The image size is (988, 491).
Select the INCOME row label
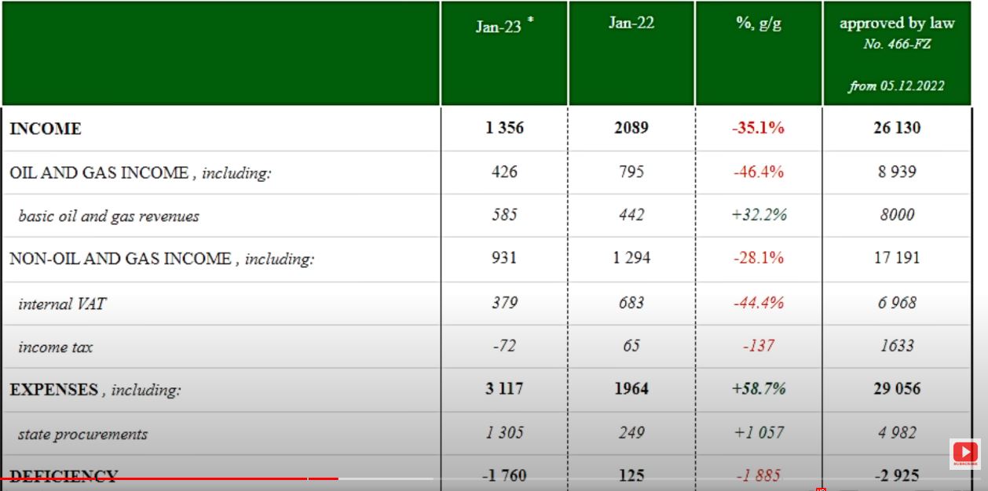[x=46, y=129]
